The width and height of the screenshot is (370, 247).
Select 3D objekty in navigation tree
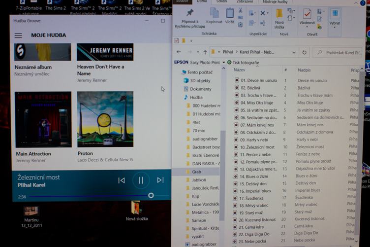[x=197, y=80]
